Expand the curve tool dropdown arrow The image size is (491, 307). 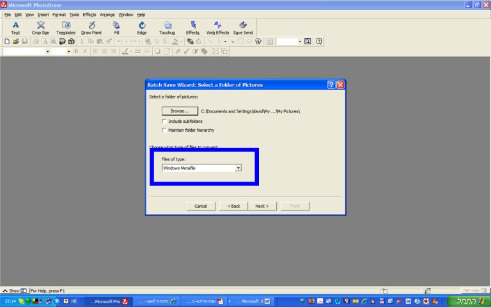coord(225,42)
